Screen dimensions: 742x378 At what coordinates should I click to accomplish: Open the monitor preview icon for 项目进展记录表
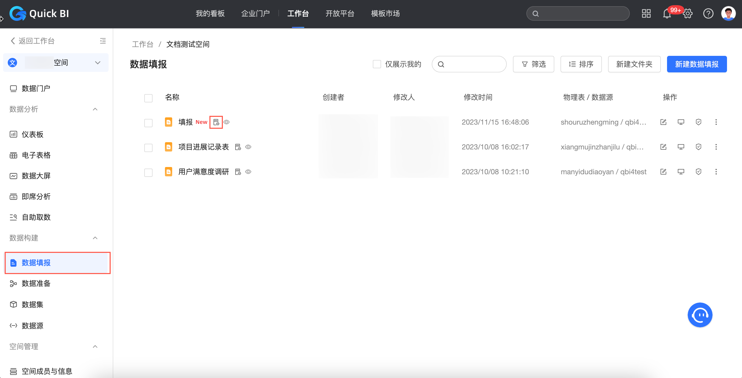coord(681,147)
